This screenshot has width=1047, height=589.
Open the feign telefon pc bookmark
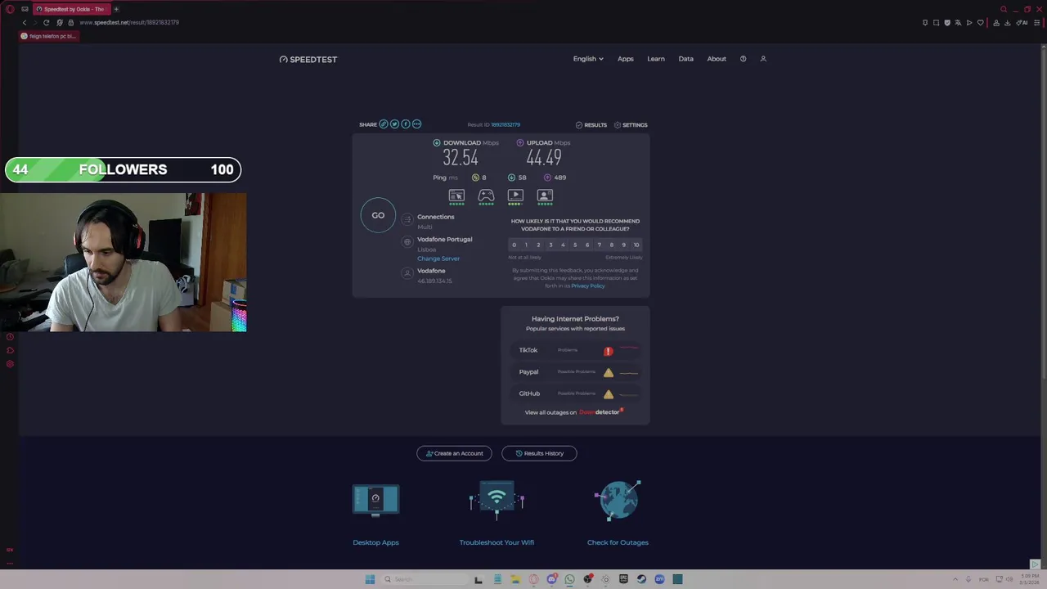click(x=49, y=36)
